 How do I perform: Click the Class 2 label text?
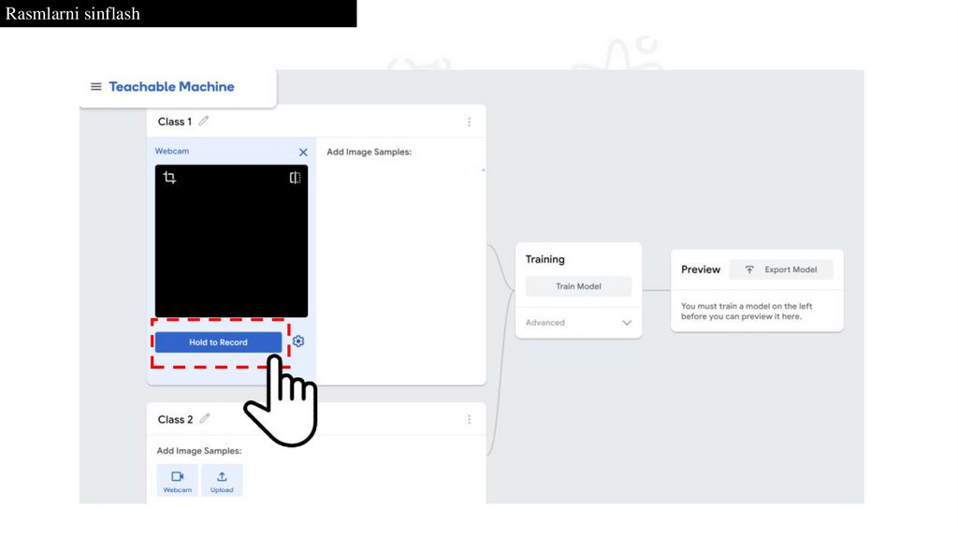pos(175,420)
